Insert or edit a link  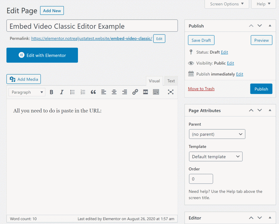click(135, 92)
